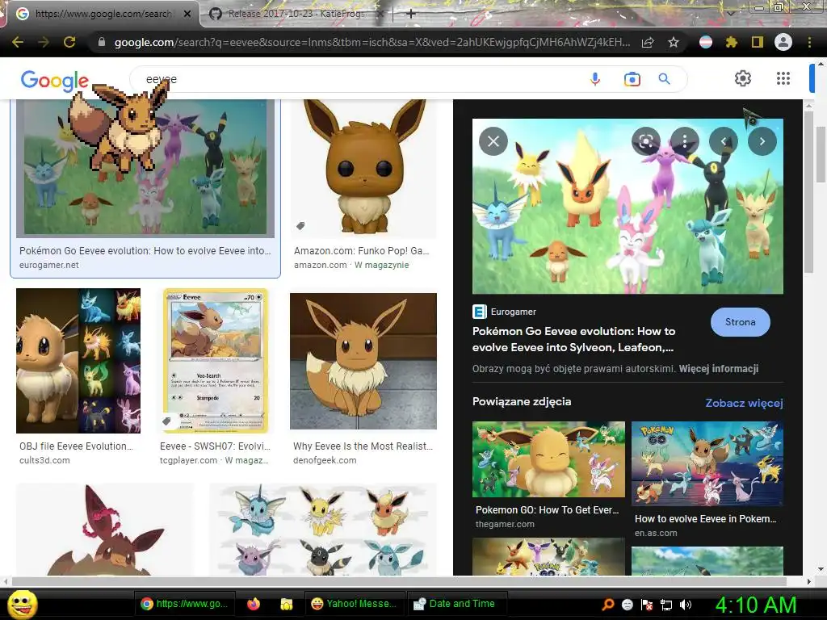Open Google quick settings gear
This screenshot has width=827, height=620.
pos(743,78)
